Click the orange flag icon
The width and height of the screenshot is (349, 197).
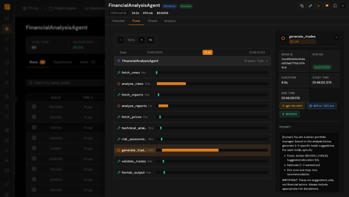[327, 6]
